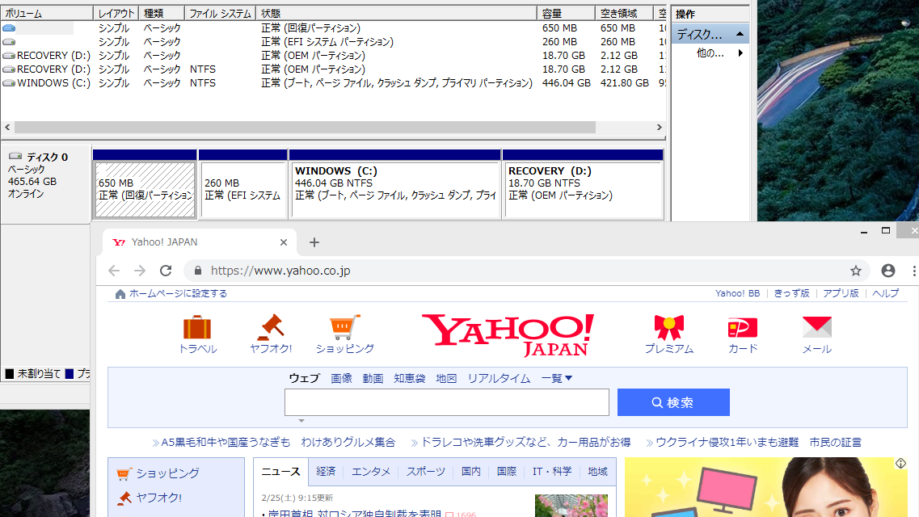
Task: Switch to the スポーツ news tab
Action: tap(426, 471)
